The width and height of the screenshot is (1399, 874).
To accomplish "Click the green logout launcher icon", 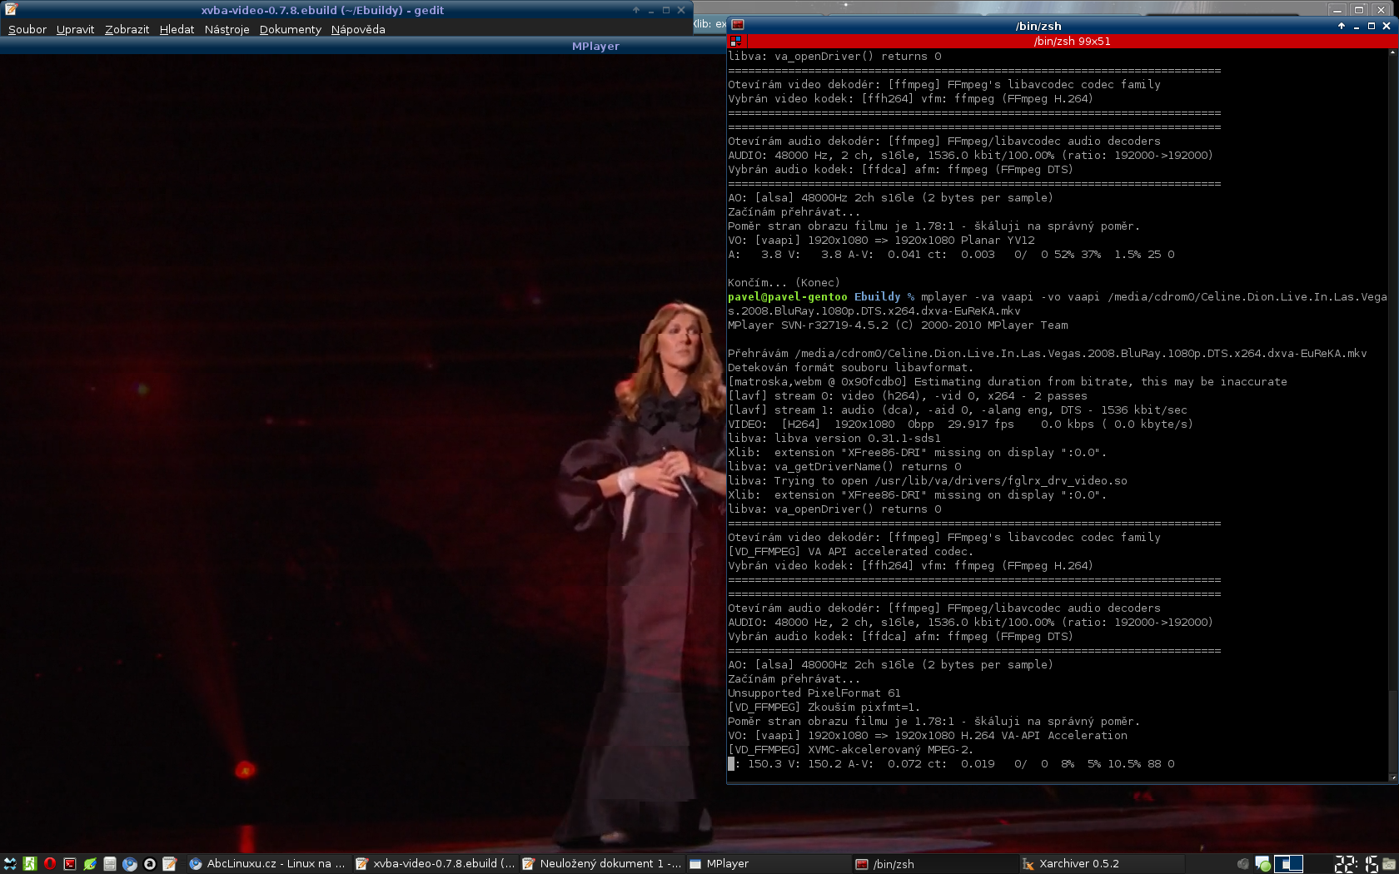I will click(x=29, y=864).
